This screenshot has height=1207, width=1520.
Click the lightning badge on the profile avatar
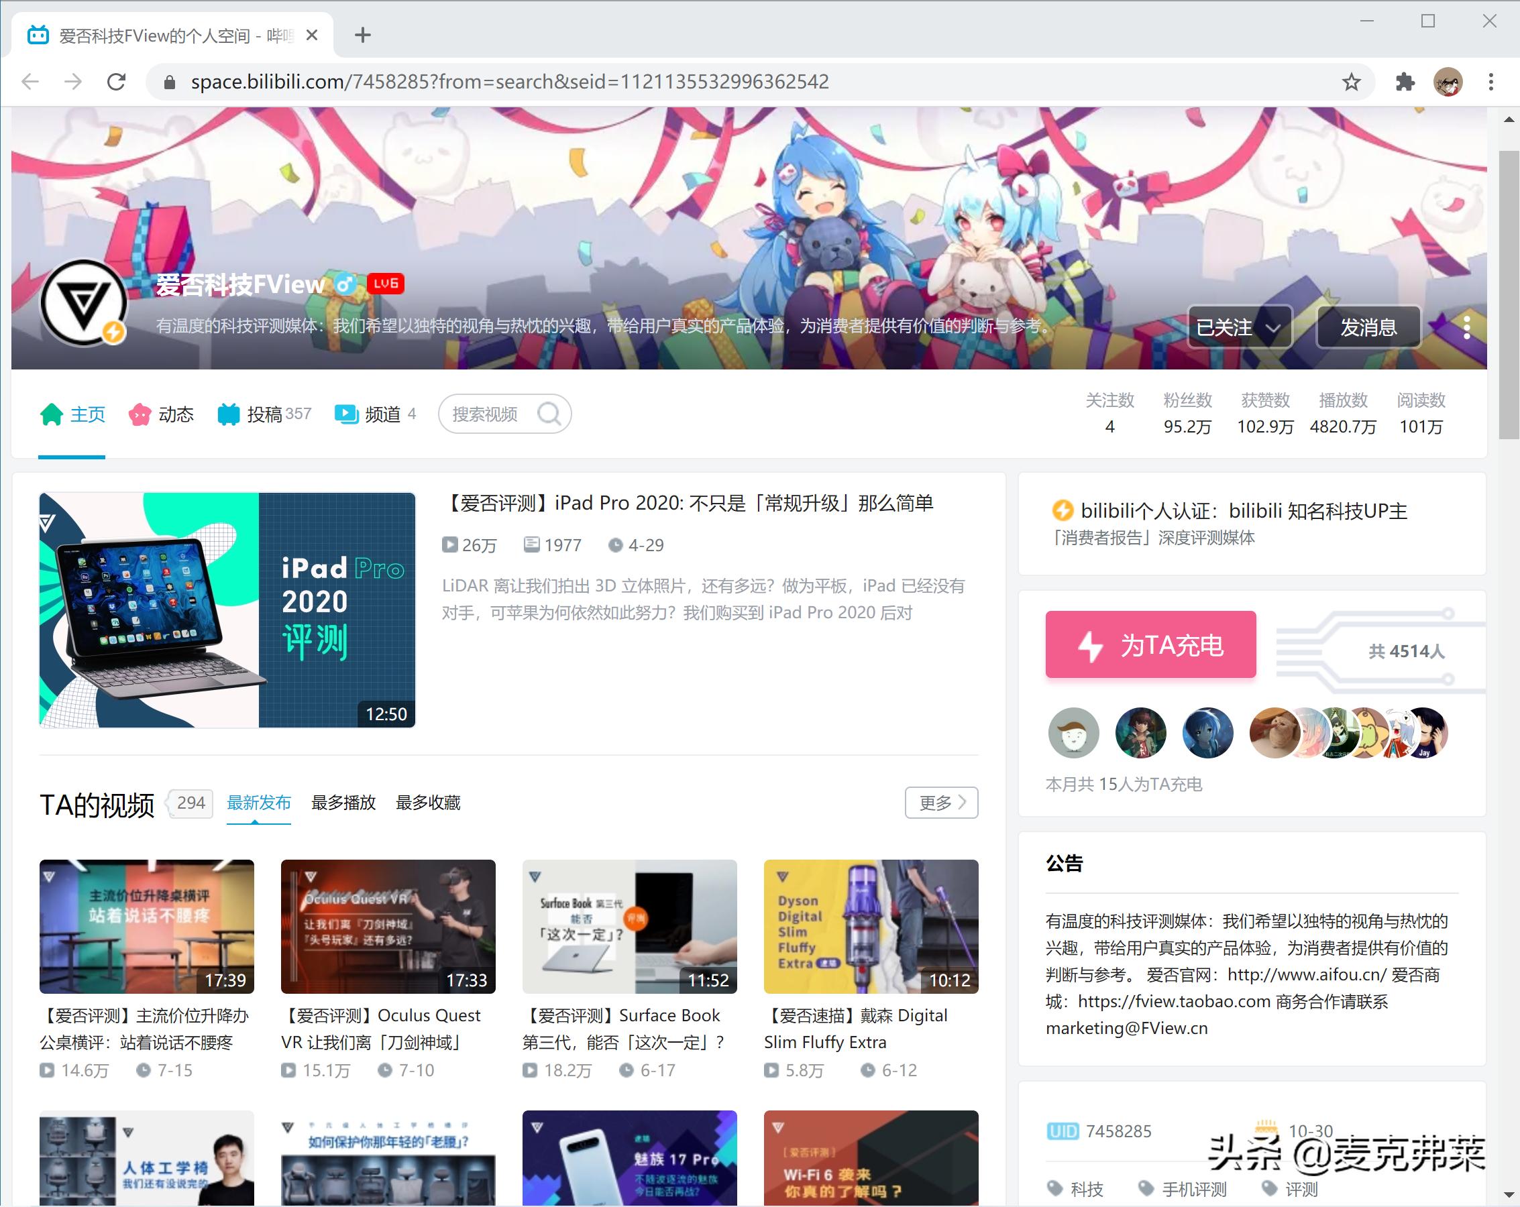[114, 333]
